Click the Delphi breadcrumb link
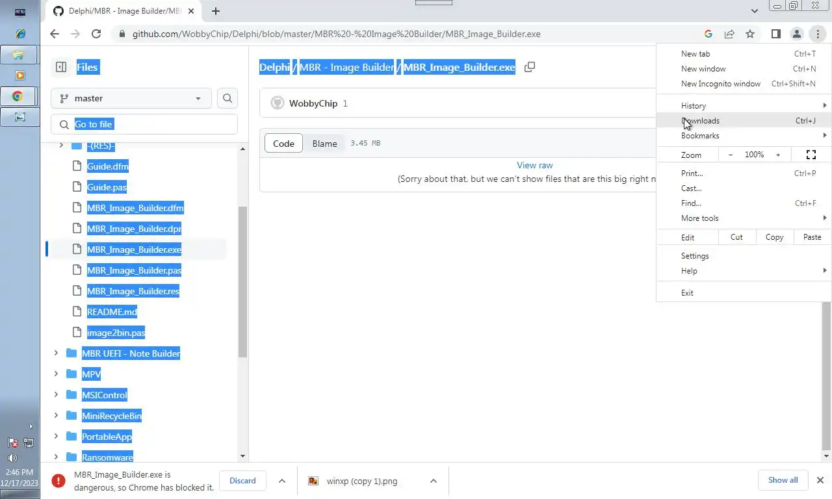Screen dimensions: 832x499 (274, 67)
